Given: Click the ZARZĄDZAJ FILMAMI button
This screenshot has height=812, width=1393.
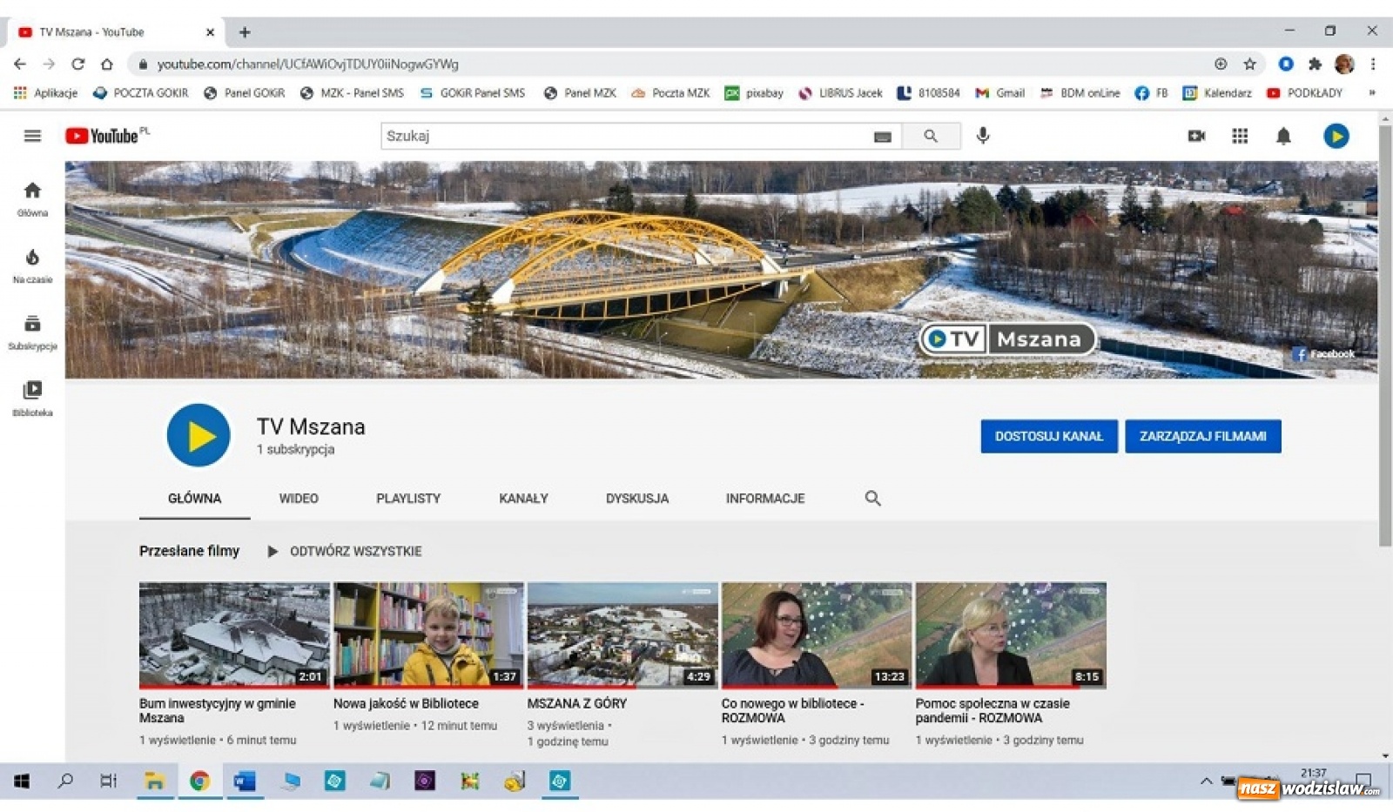Looking at the screenshot, I should point(1203,436).
